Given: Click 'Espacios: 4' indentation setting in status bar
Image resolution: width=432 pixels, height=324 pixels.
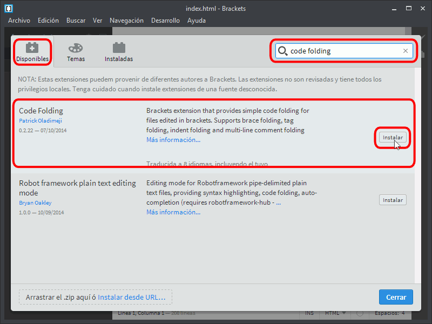Looking at the screenshot, I should click(389, 313).
